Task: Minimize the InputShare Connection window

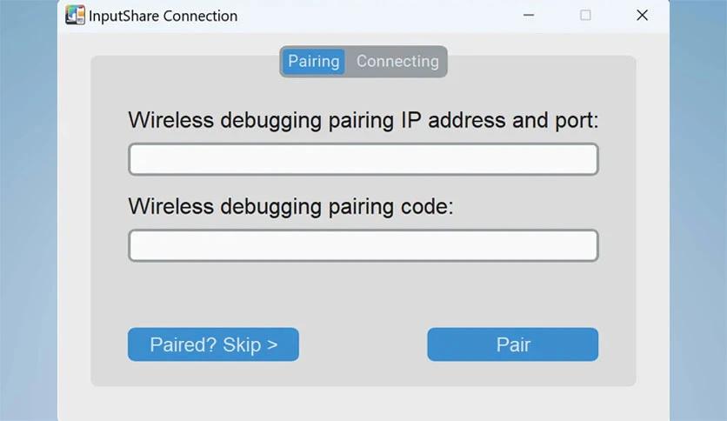Action: [529, 16]
